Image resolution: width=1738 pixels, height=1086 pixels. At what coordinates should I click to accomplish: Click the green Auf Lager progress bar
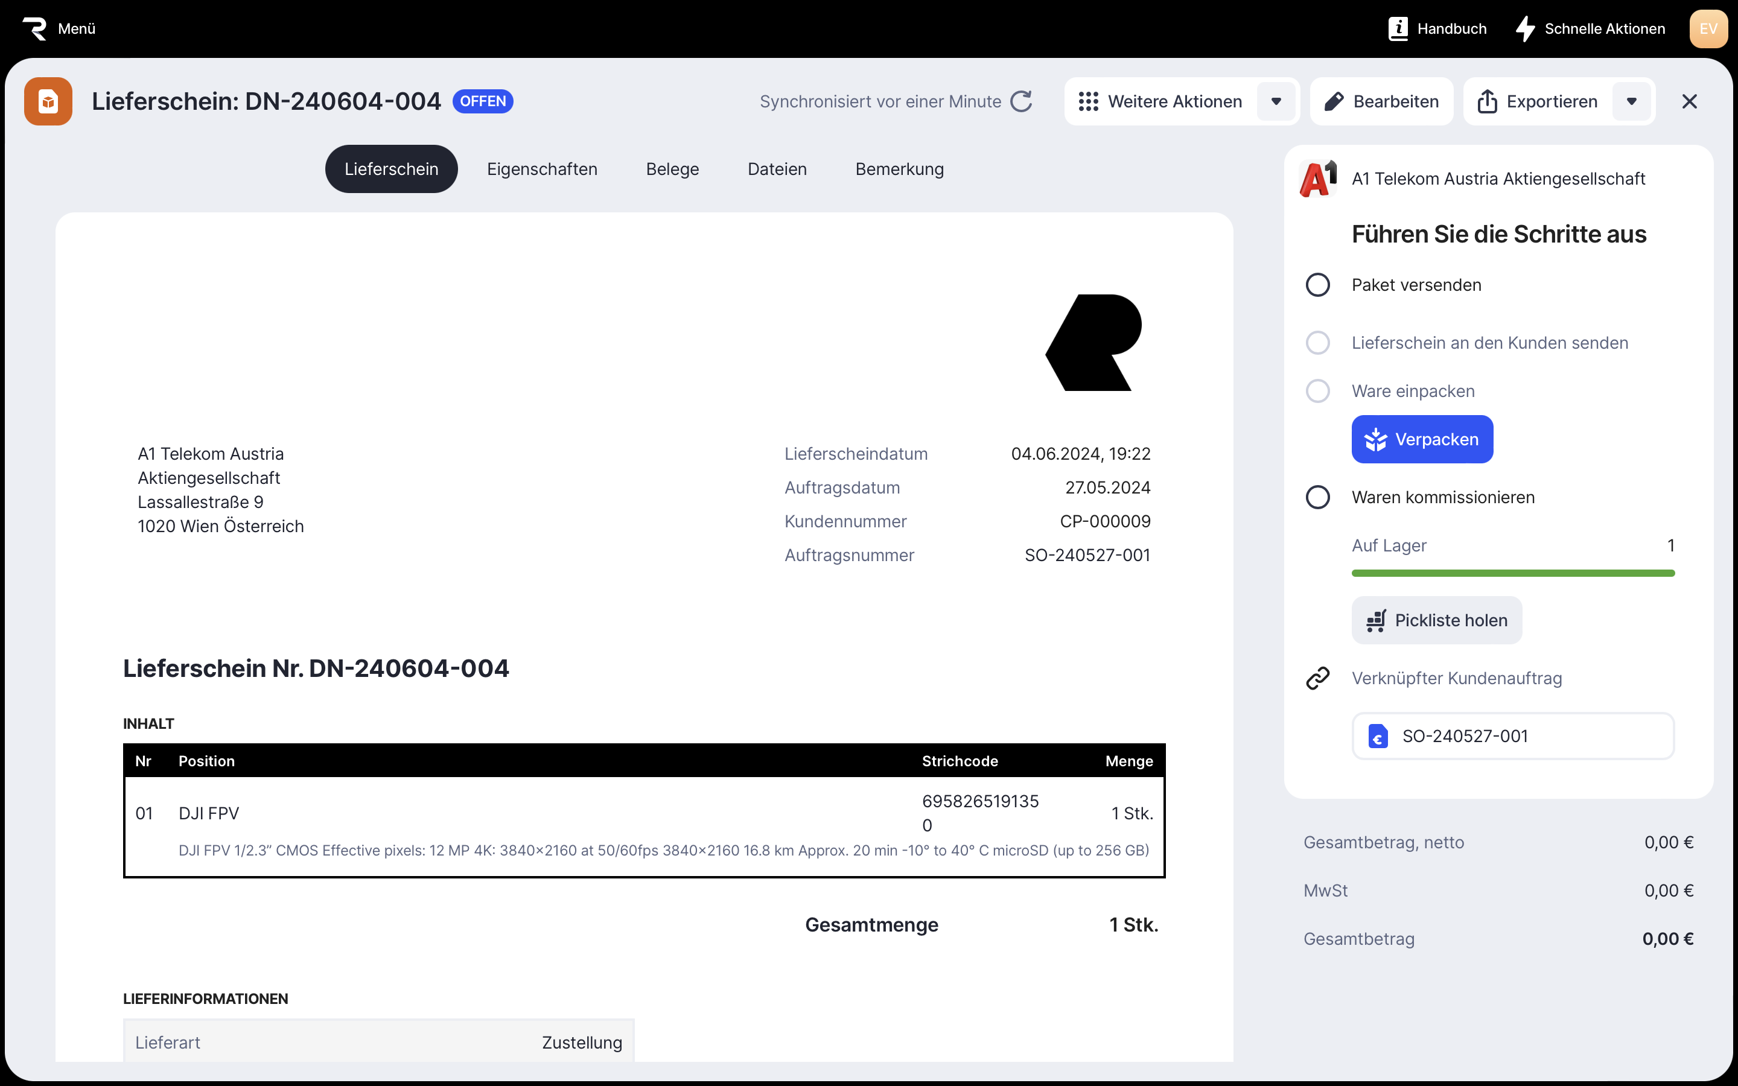[1512, 573]
